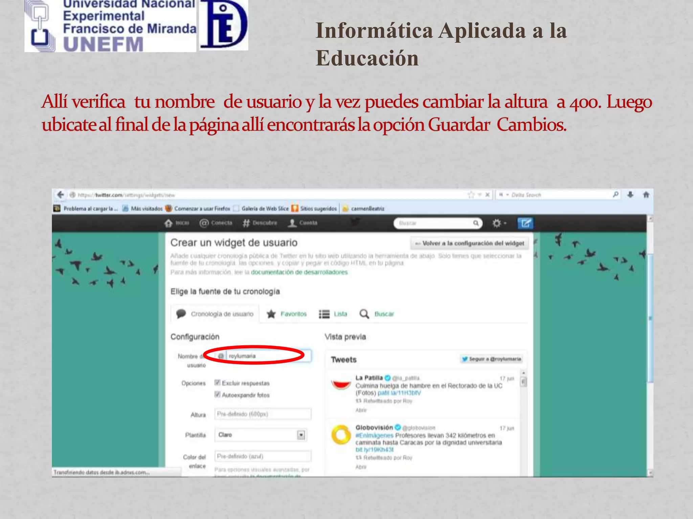The width and height of the screenshot is (693, 519).
Task: Open Galería de Web Slice bookmark
Action: coord(261,208)
